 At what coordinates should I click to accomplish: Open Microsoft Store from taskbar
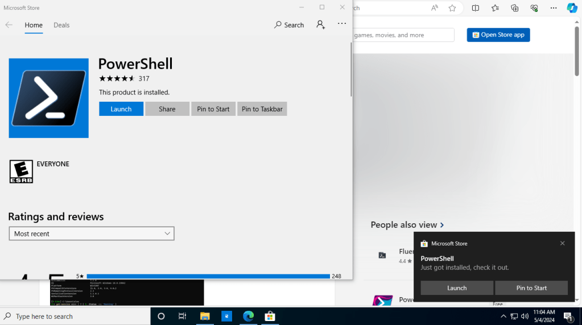(270, 316)
